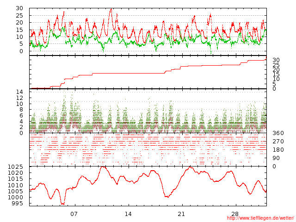296x222 pixels.
Task: Pick the 360 wind direction axis label
Action: (x=278, y=133)
